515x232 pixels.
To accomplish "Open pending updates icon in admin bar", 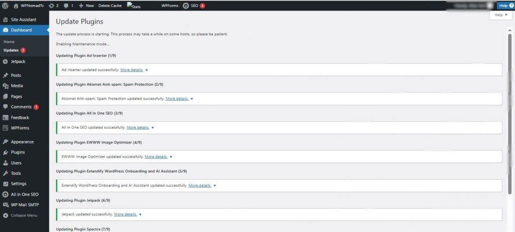I will pyautogui.click(x=53, y=6).
